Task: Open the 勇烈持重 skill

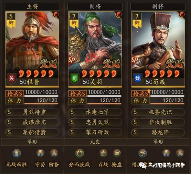Action: [32, 112]
